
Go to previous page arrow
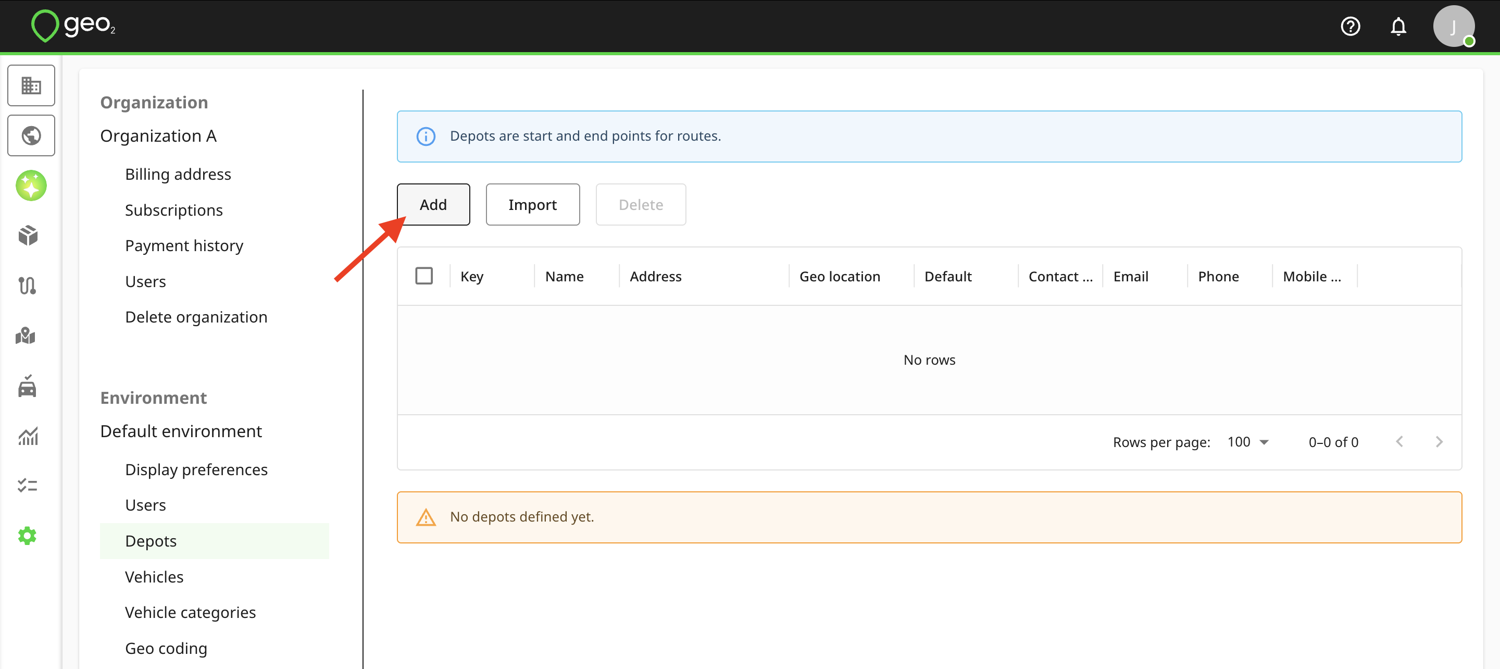1399,442
